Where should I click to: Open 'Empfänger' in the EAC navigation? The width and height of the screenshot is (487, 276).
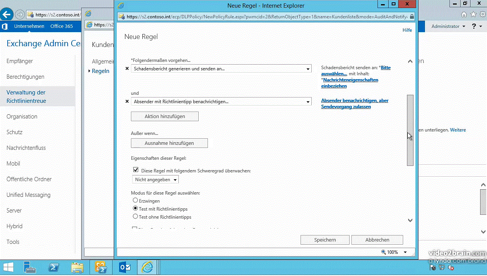click(x=20, y=61)
